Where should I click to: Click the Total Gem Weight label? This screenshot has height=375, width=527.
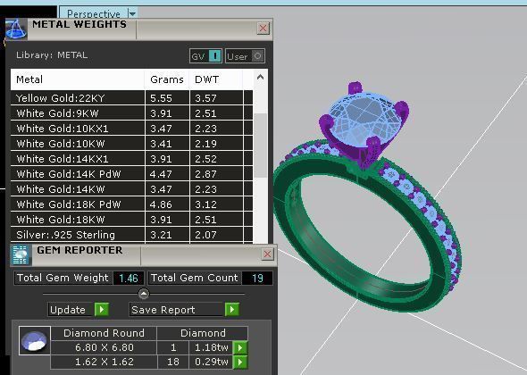[x=63, y=278]
